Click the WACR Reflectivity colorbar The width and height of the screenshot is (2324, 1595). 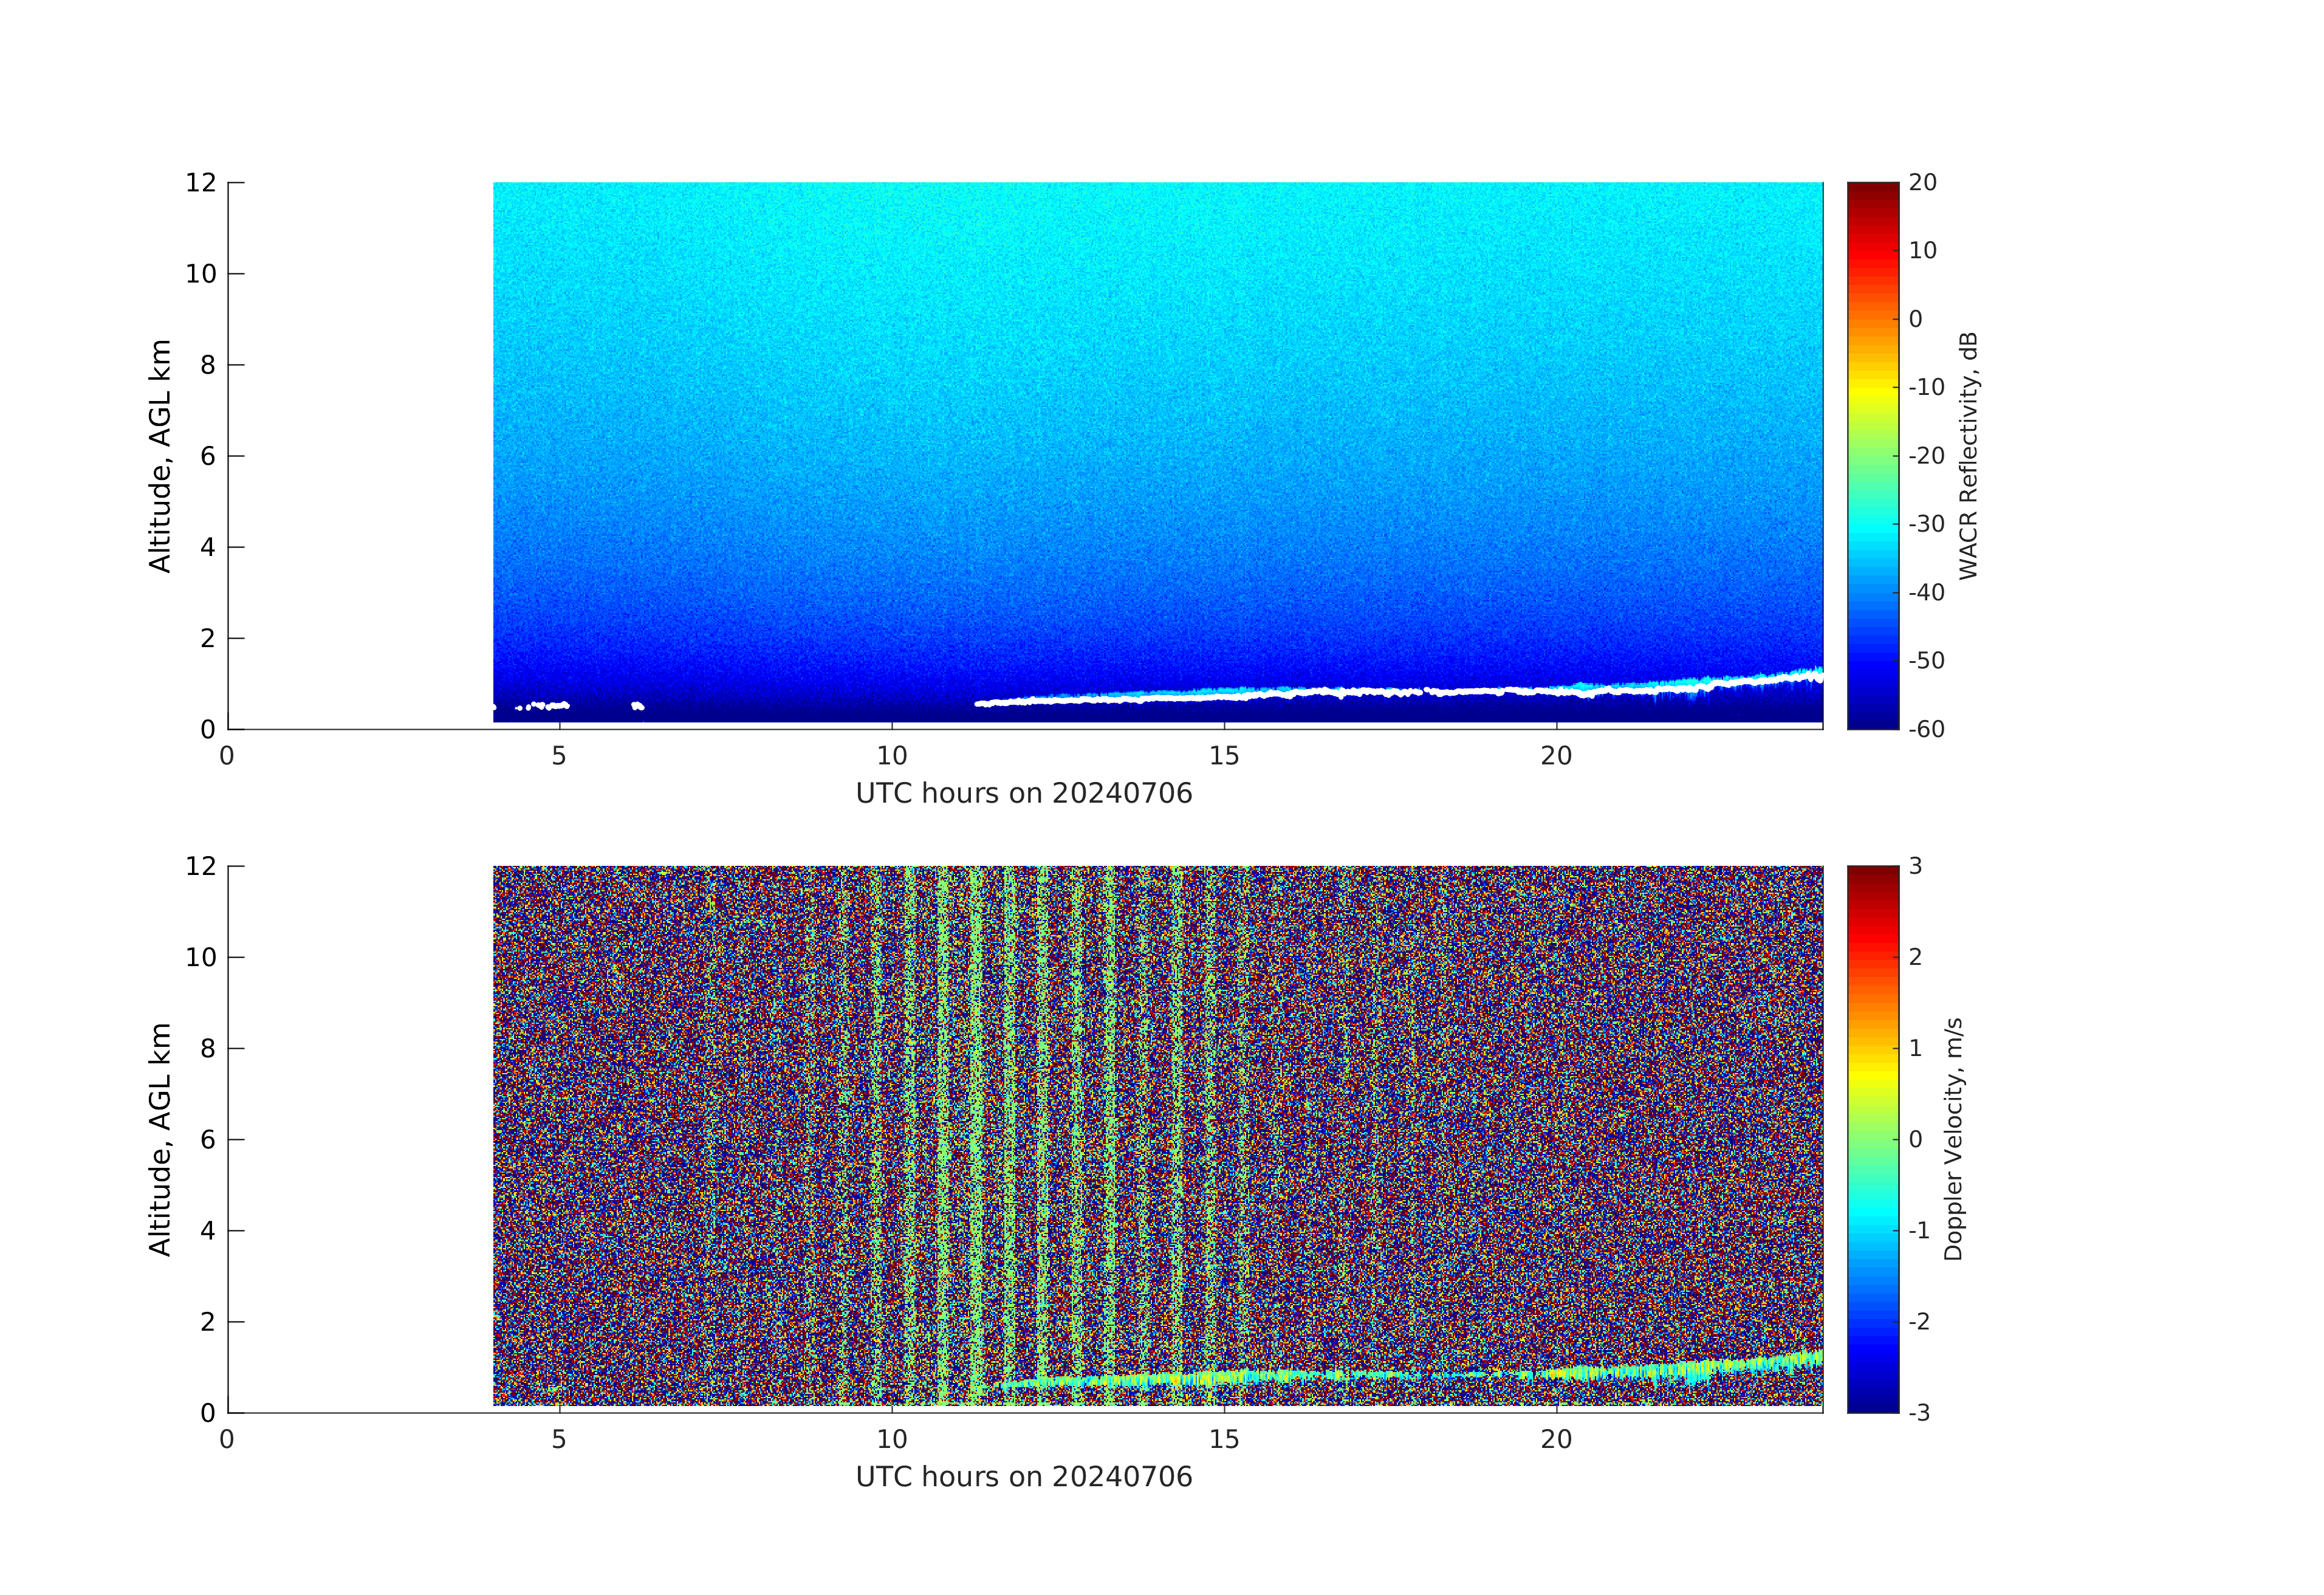coord(1872,455)
